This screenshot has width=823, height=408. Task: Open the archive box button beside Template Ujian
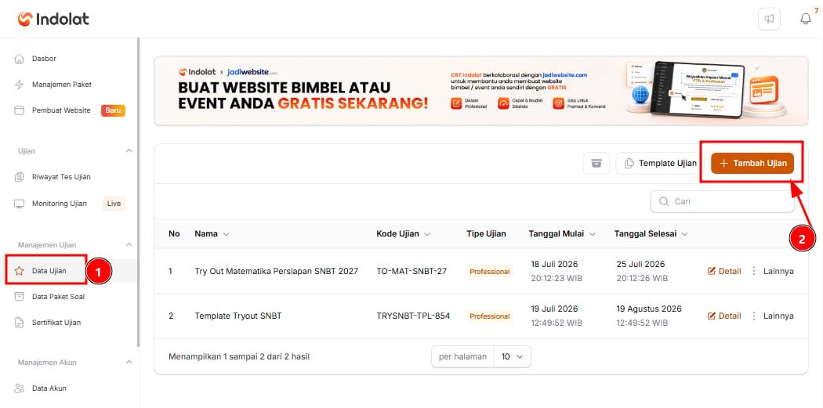coord(596,163)
